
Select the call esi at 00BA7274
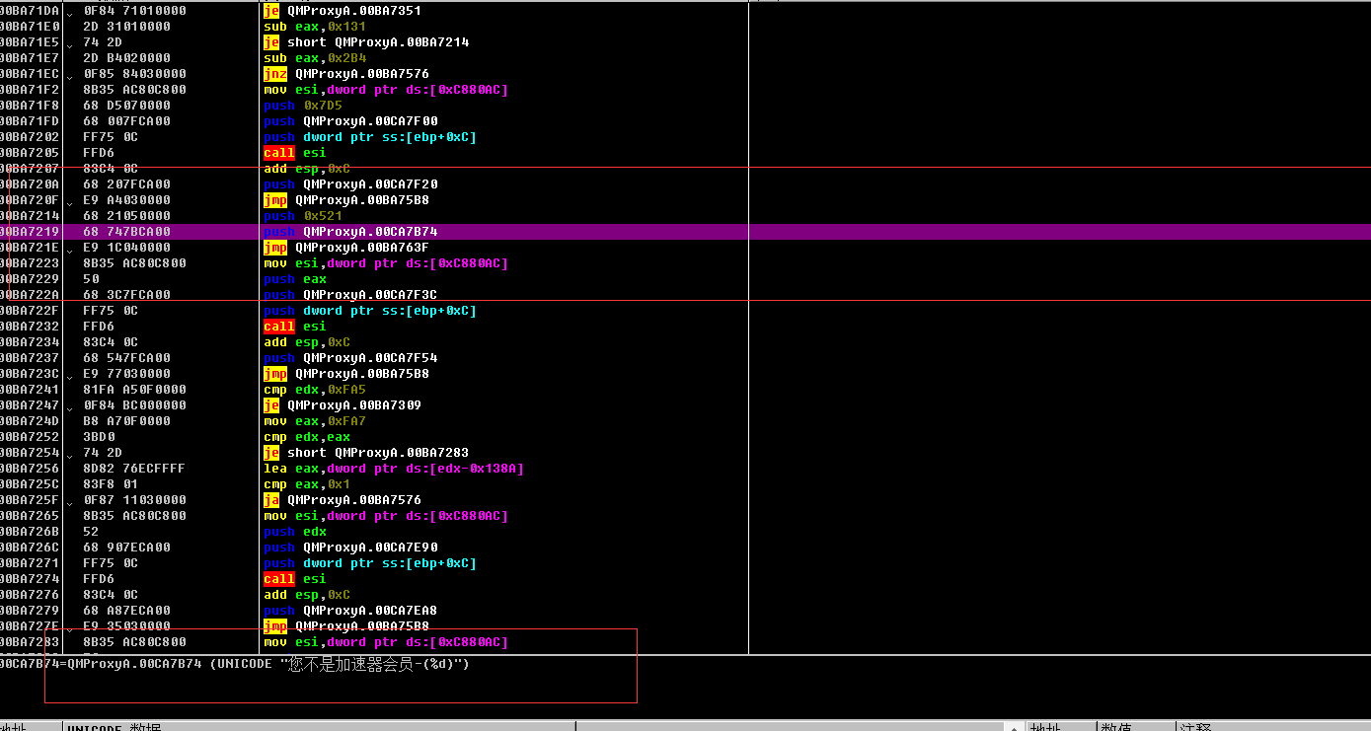tap(295, 579)
